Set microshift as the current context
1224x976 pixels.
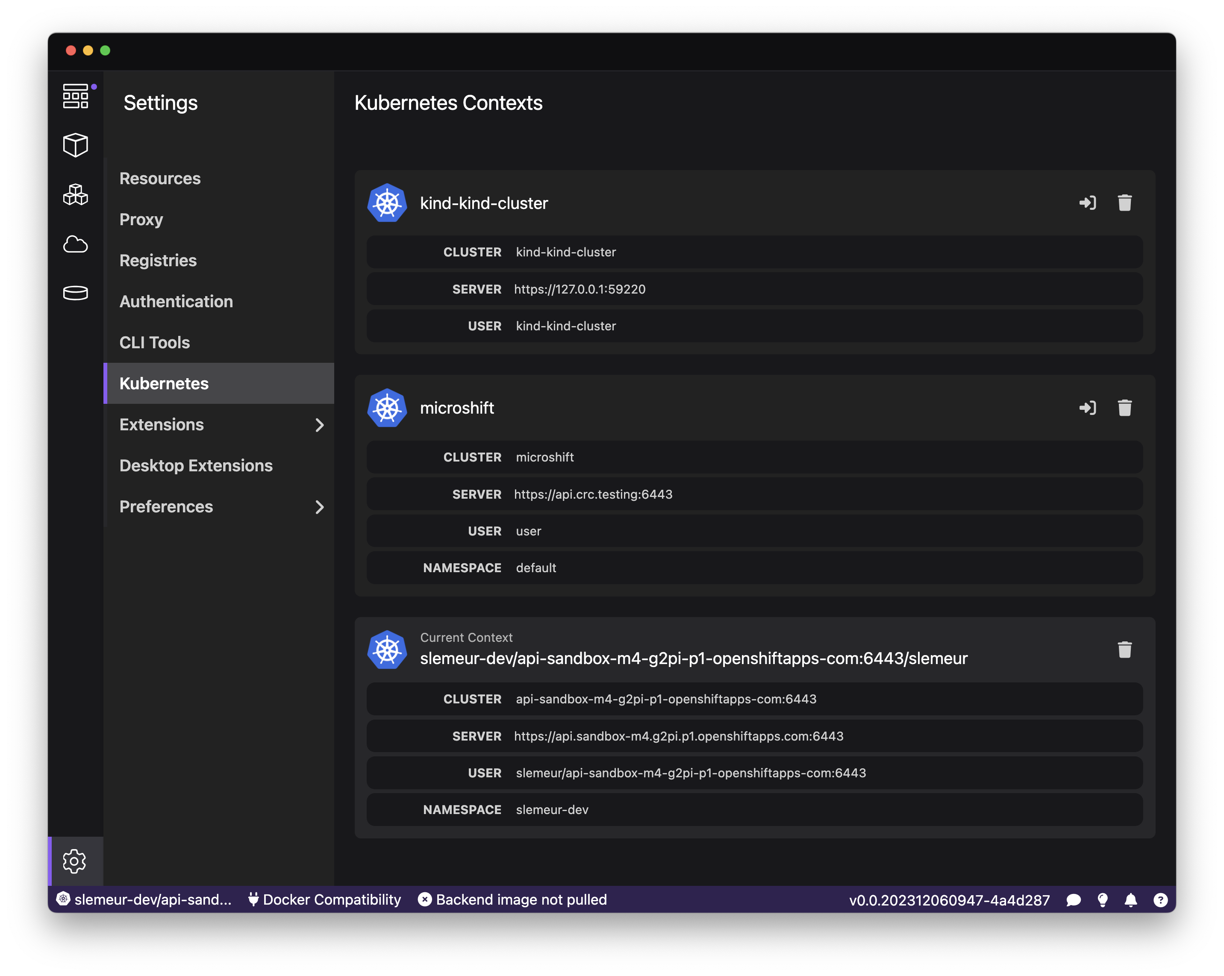1089,408
